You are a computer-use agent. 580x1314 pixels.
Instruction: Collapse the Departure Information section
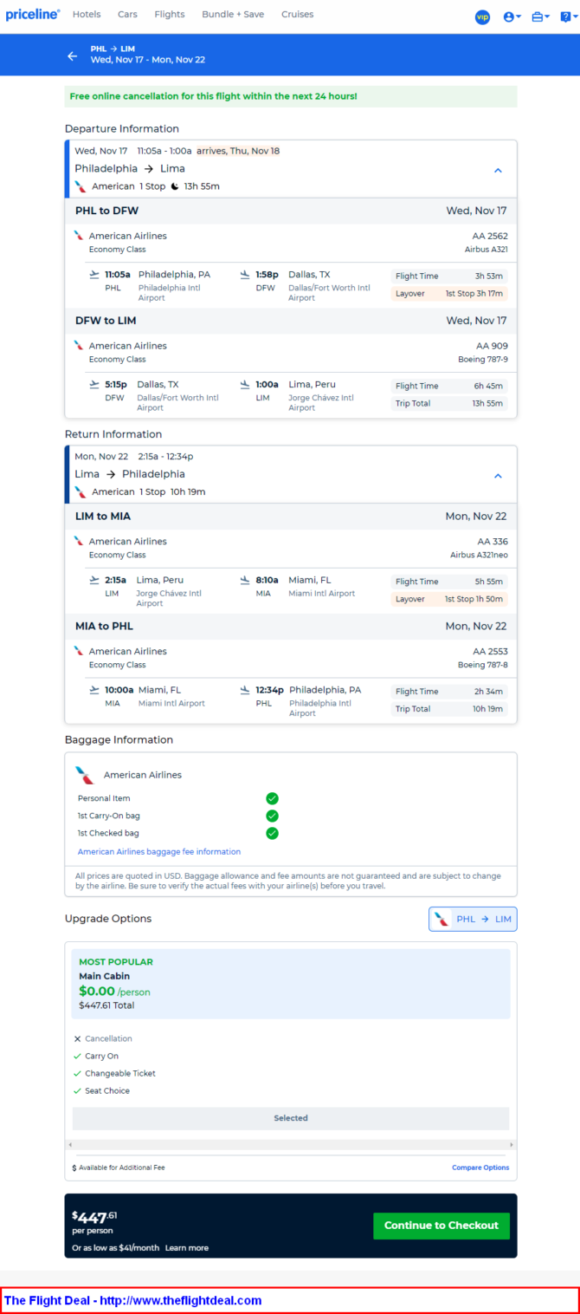498,170
